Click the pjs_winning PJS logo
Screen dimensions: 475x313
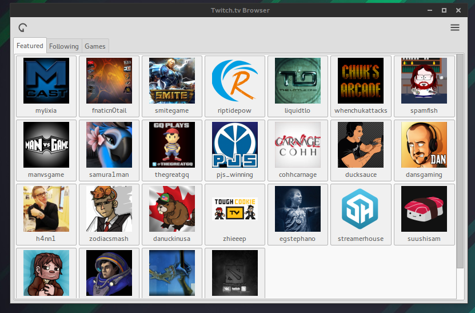(x=235, y=145)
